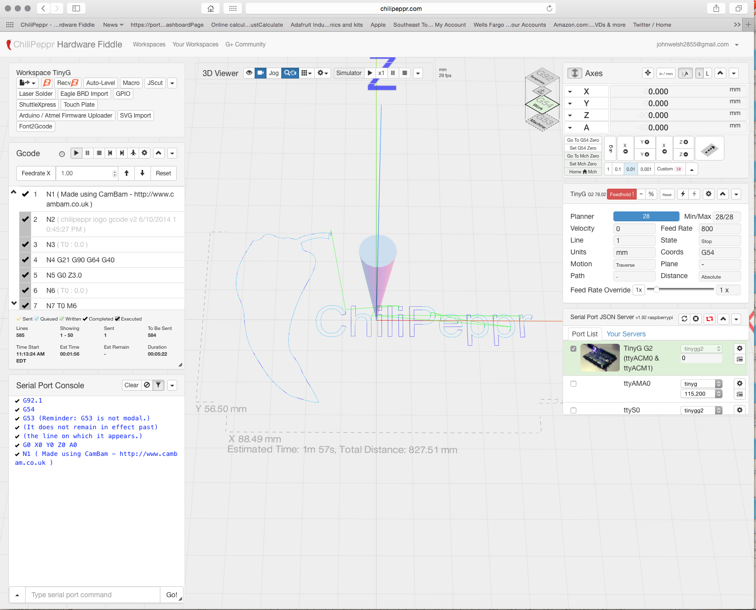Check the ttyAMA0 port checkbox
756x610 pixels.
[573, 384]
